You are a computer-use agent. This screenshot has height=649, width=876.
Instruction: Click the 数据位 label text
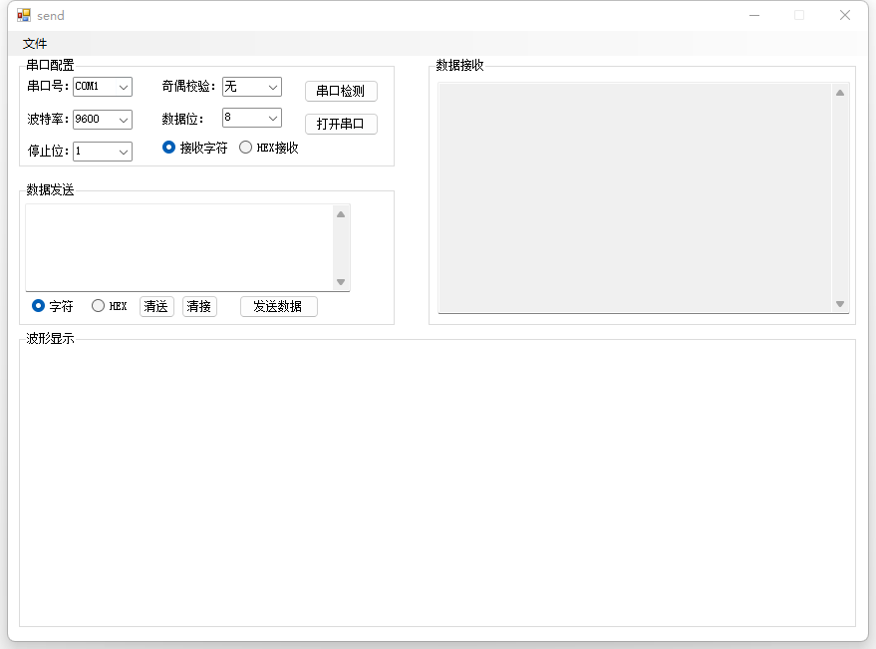(182, 119)
